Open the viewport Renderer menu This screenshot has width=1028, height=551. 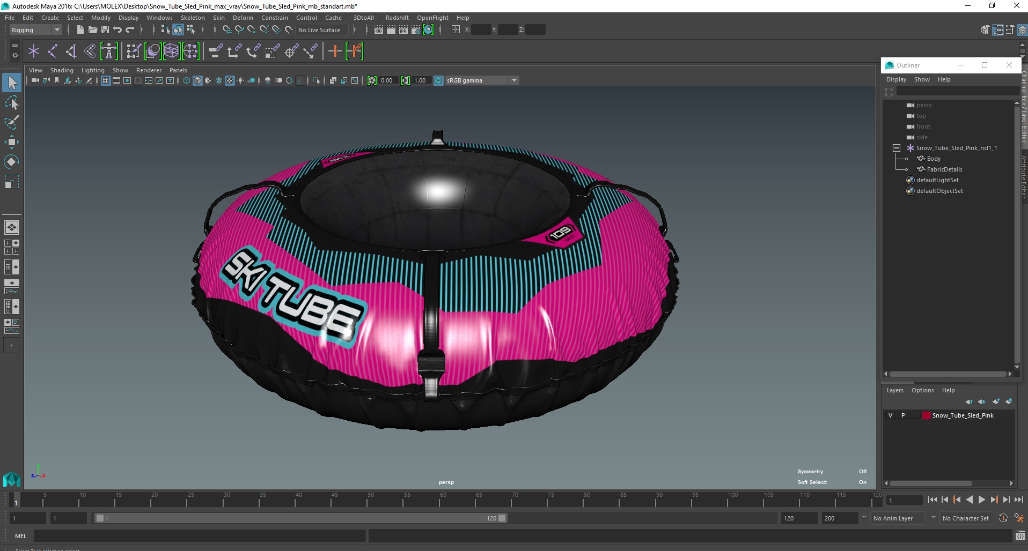(x=149, y=70)
